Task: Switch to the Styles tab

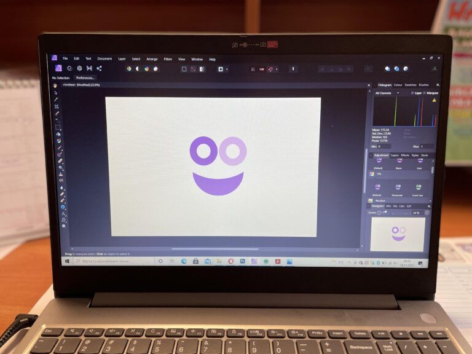Action: tap(415, 155)
